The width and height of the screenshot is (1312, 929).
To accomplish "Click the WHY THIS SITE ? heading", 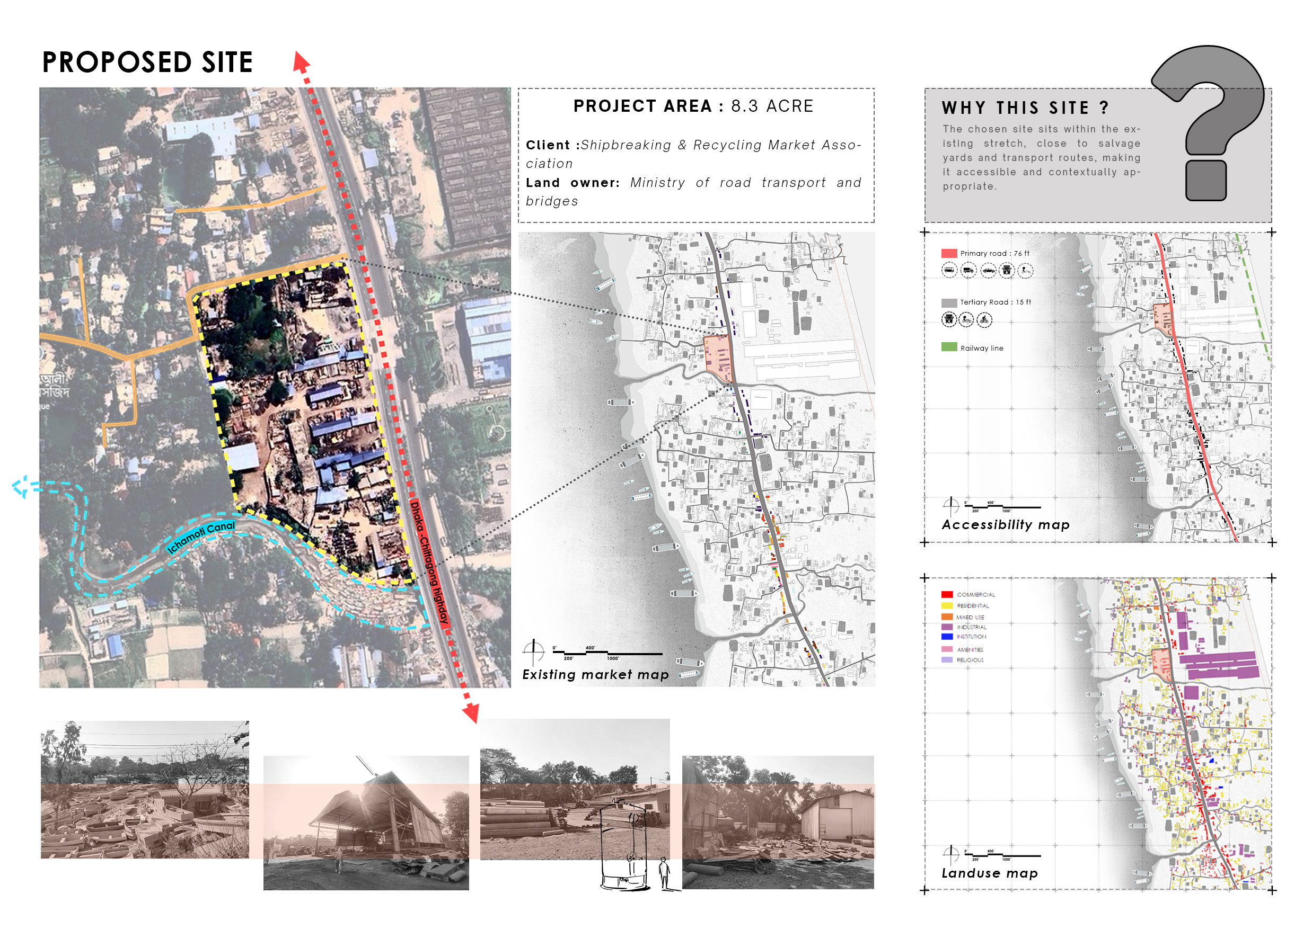I will (x=1025, y=108).
